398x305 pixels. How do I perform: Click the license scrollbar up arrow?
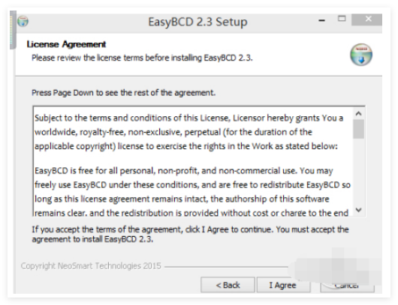pyautogui.click(x=358, y=114)
